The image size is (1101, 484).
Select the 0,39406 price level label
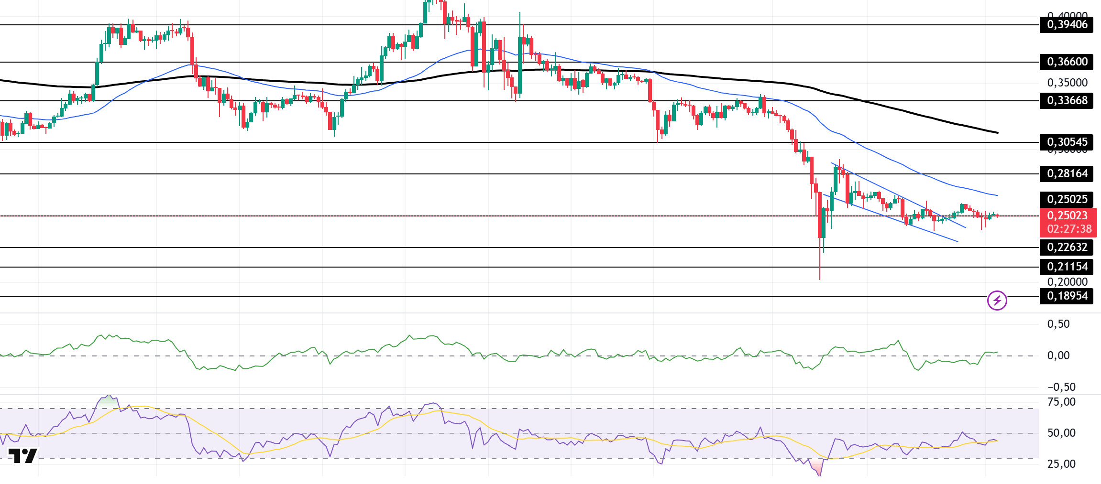pos(1067,24)
